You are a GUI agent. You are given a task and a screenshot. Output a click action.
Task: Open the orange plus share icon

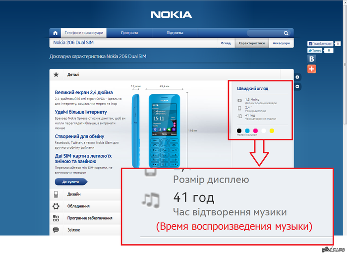pyautogui.click(x=312, y=69)
